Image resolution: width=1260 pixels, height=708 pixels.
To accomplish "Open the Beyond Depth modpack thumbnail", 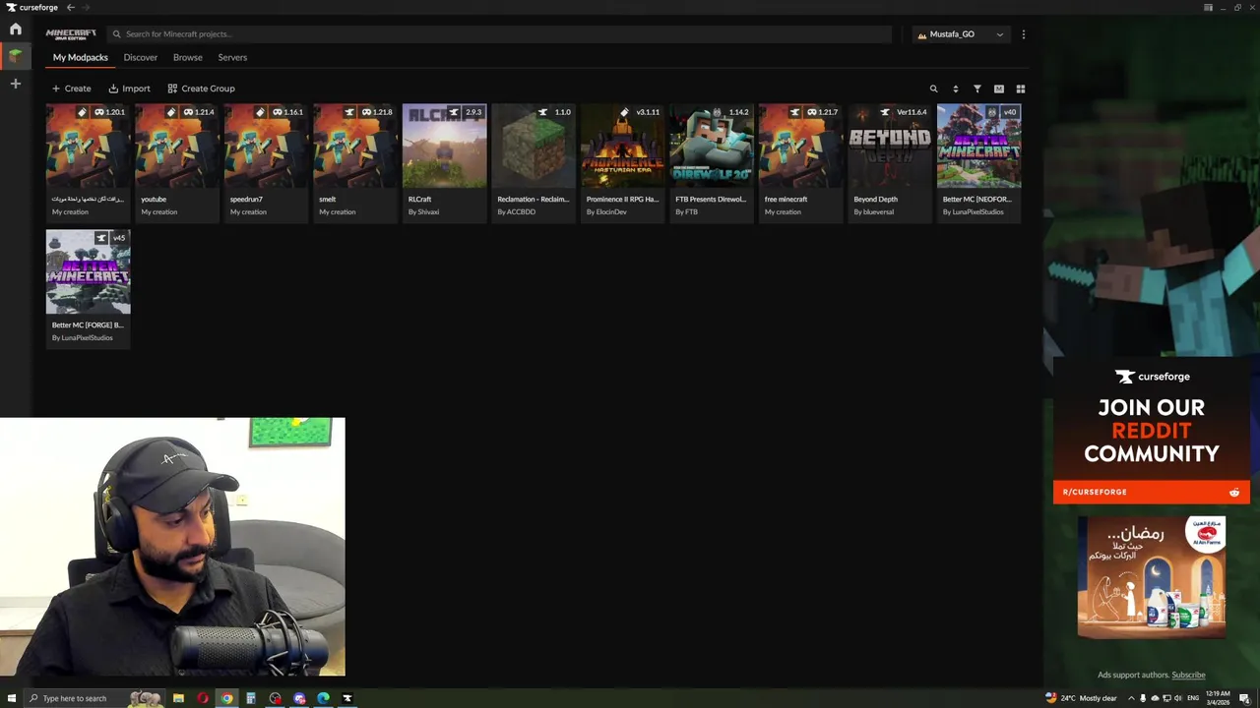I will pos(890,147).
